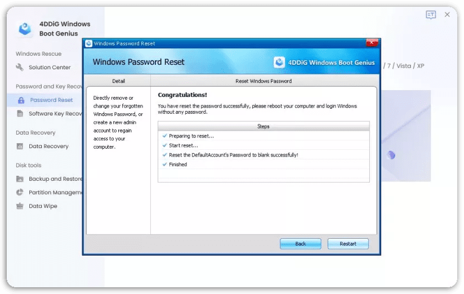Click the 'Password and Key Recovery' section label
This screenshot has height=294, width=464.
(x=49, y=86)
